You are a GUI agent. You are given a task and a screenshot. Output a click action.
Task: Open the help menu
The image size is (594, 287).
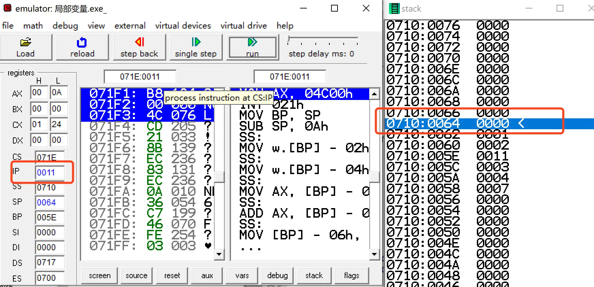click(x=285, y=26)
